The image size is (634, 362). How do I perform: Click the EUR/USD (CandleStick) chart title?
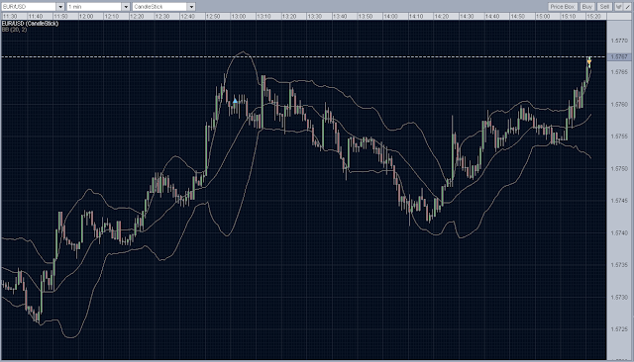tap(31, 24)
